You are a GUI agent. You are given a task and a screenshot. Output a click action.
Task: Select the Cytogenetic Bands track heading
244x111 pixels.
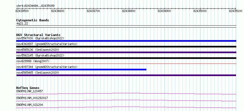33,20
